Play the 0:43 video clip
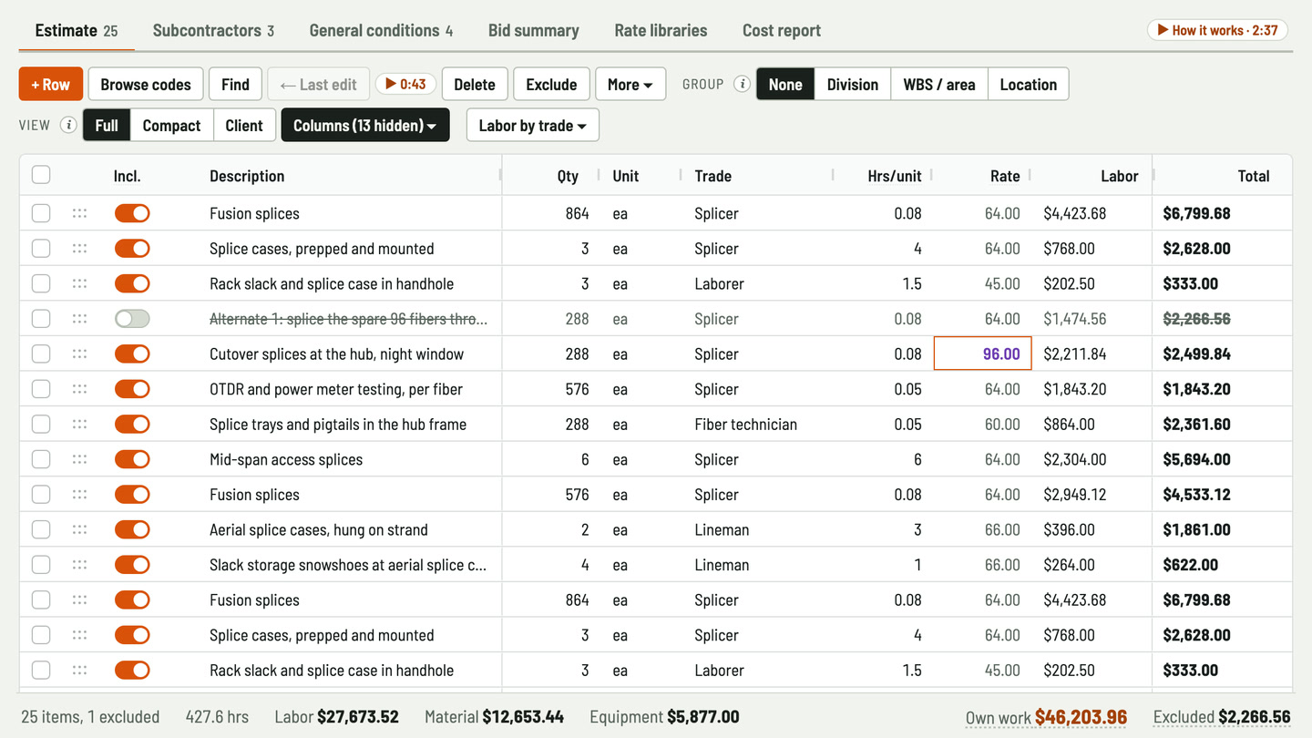Screen dimensions: 1312x738 [405, 84]
